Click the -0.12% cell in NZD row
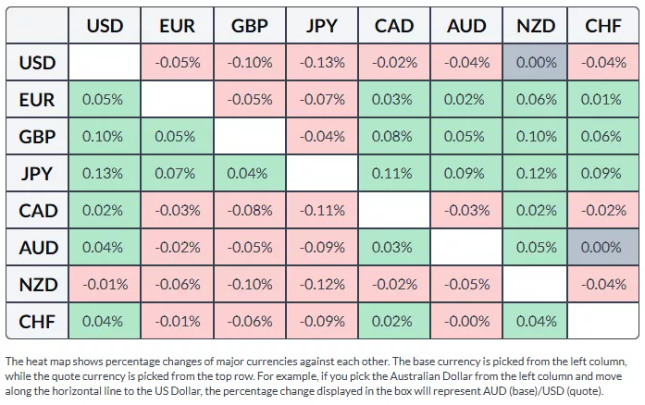 point(322,285)
